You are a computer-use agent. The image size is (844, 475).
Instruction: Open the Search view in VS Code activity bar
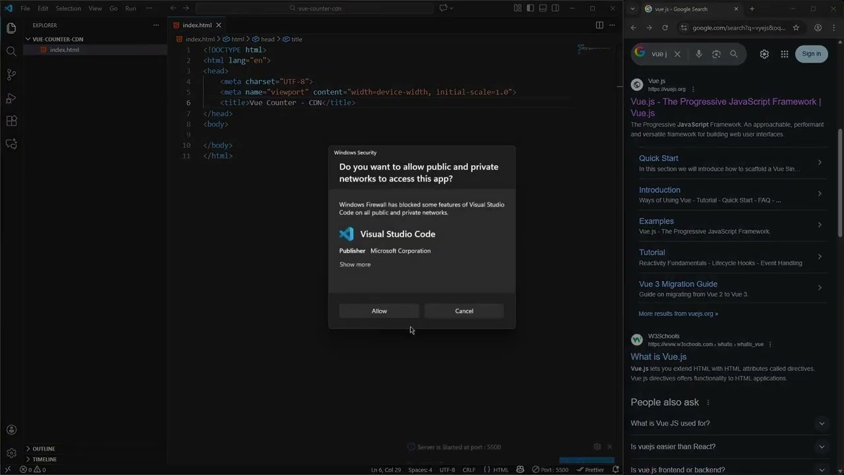pyautogui.click(x=11, y=51)
